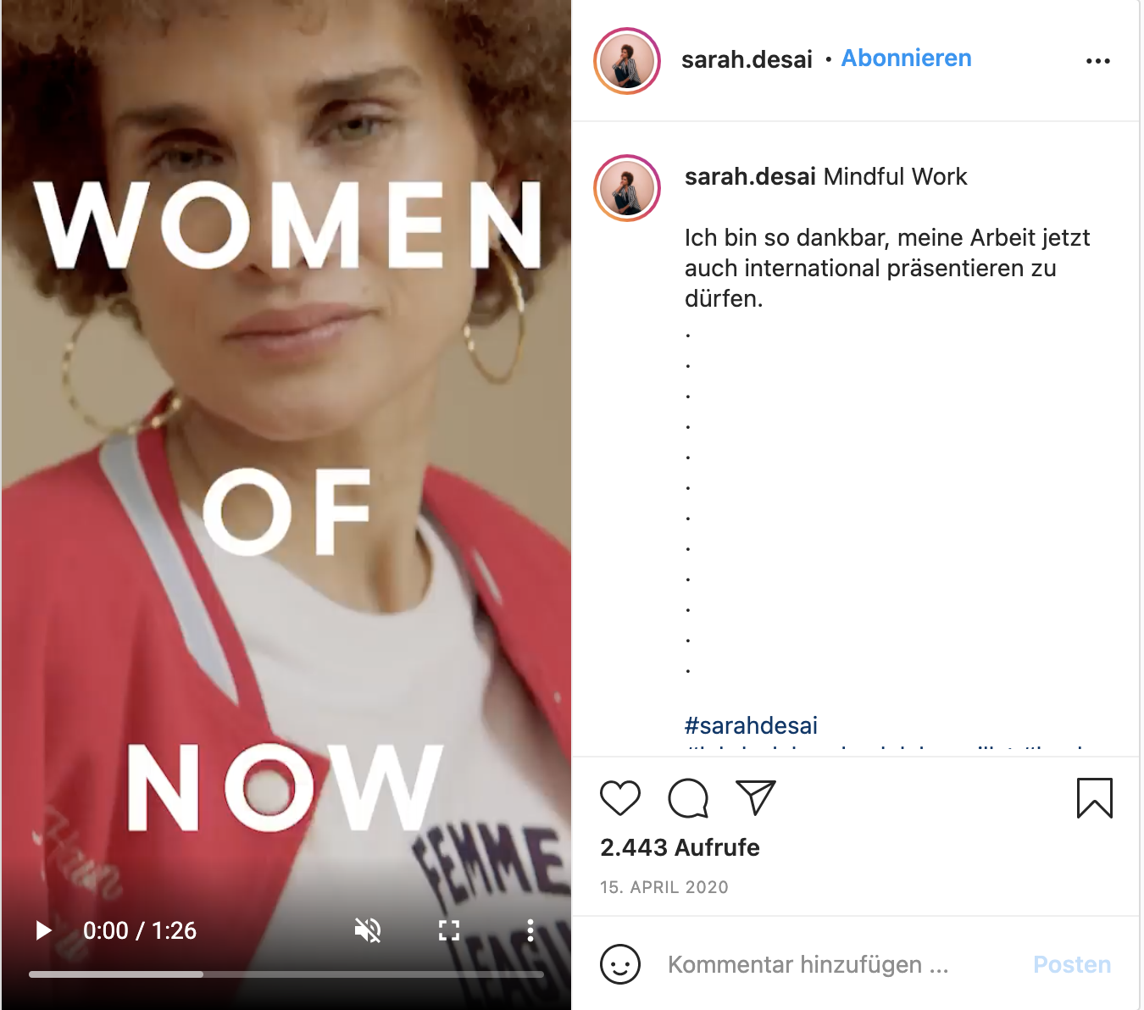Viewport: 1144px width, 1010px height.
Task: Unmute the video sound
Action: (368, 930)
